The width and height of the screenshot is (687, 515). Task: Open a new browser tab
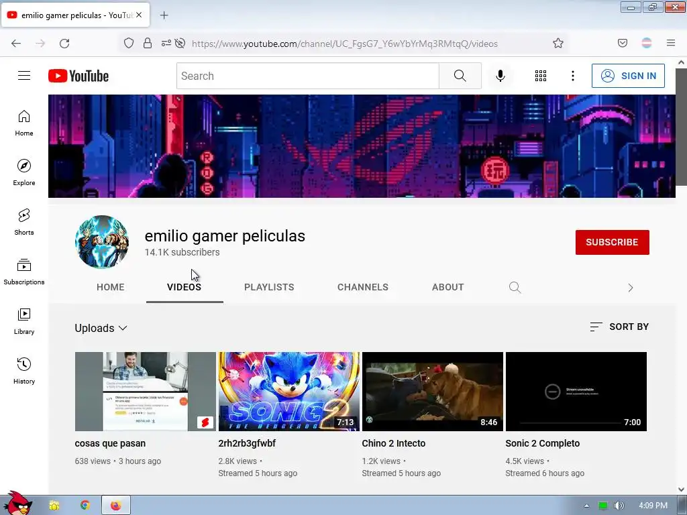point(164,15)
